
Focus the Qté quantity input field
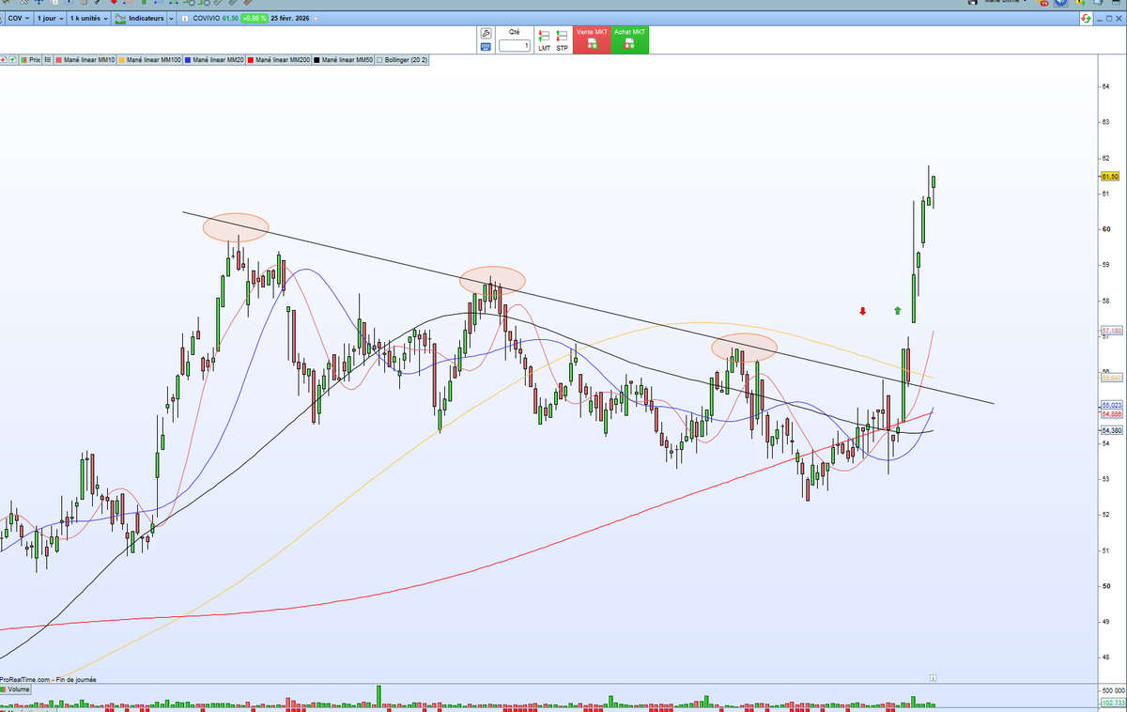515,45
